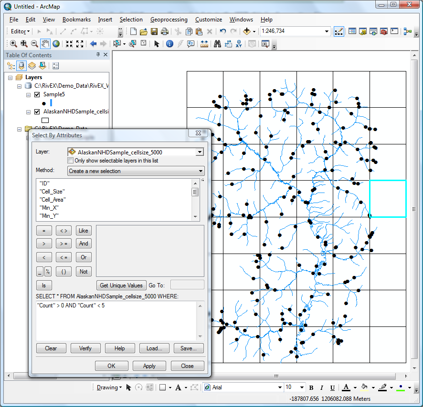Toggle Bold text formatting
The height and width of the screenshot is (407, 423).
click(311, 387)
